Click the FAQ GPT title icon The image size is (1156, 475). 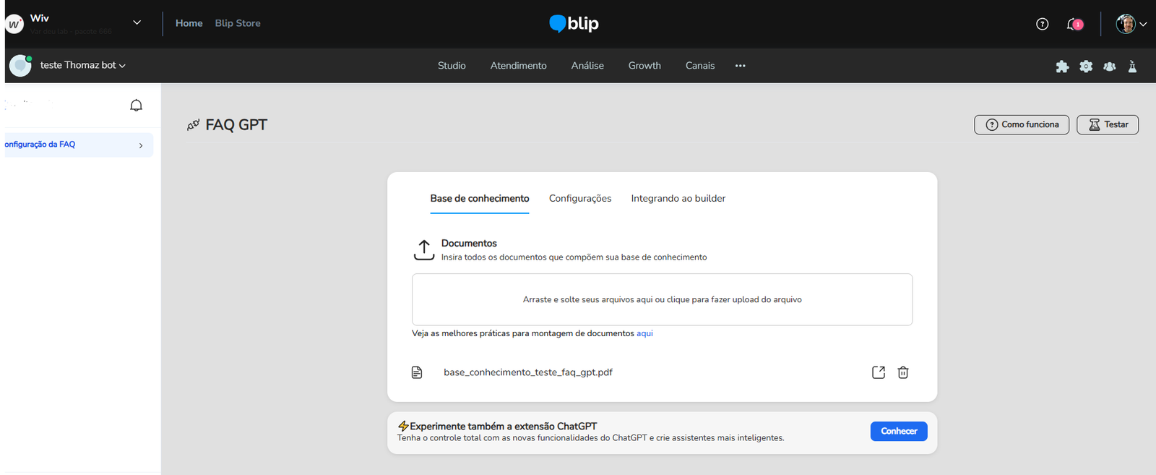[x=193, y=125]
